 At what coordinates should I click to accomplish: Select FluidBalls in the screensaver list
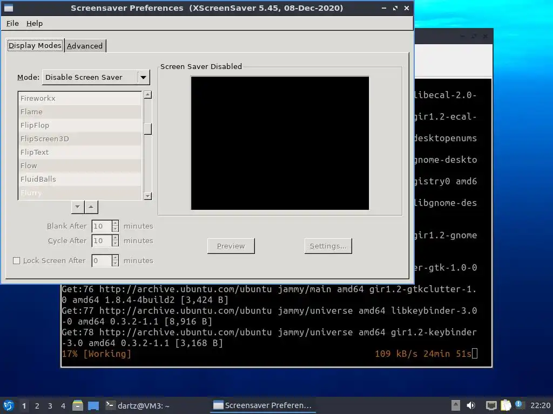[79, 179]
